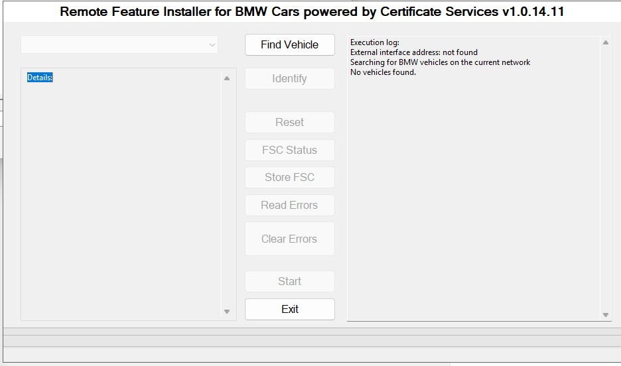Click the Store FSC button

coord(289,177)
